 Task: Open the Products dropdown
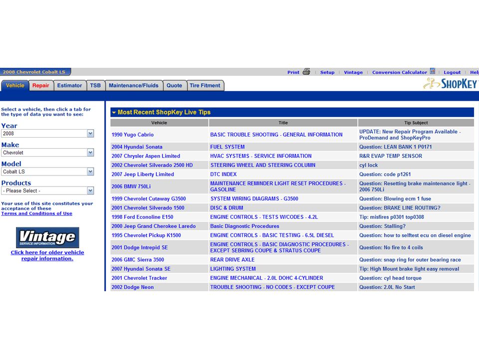click(x=47, y=190)
